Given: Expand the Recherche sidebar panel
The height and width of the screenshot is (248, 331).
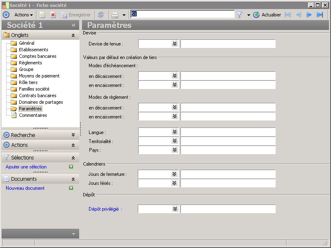Looking at the screenshot, I should pos(73,135).
